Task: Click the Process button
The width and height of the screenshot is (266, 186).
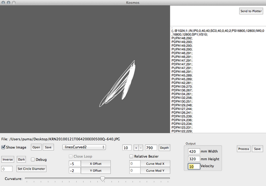Action: pos(243,149)
